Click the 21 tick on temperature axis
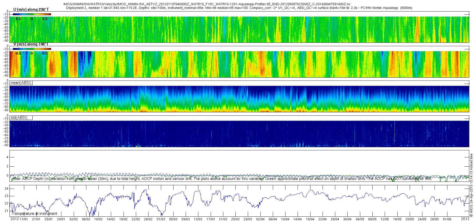 [7, 211]
